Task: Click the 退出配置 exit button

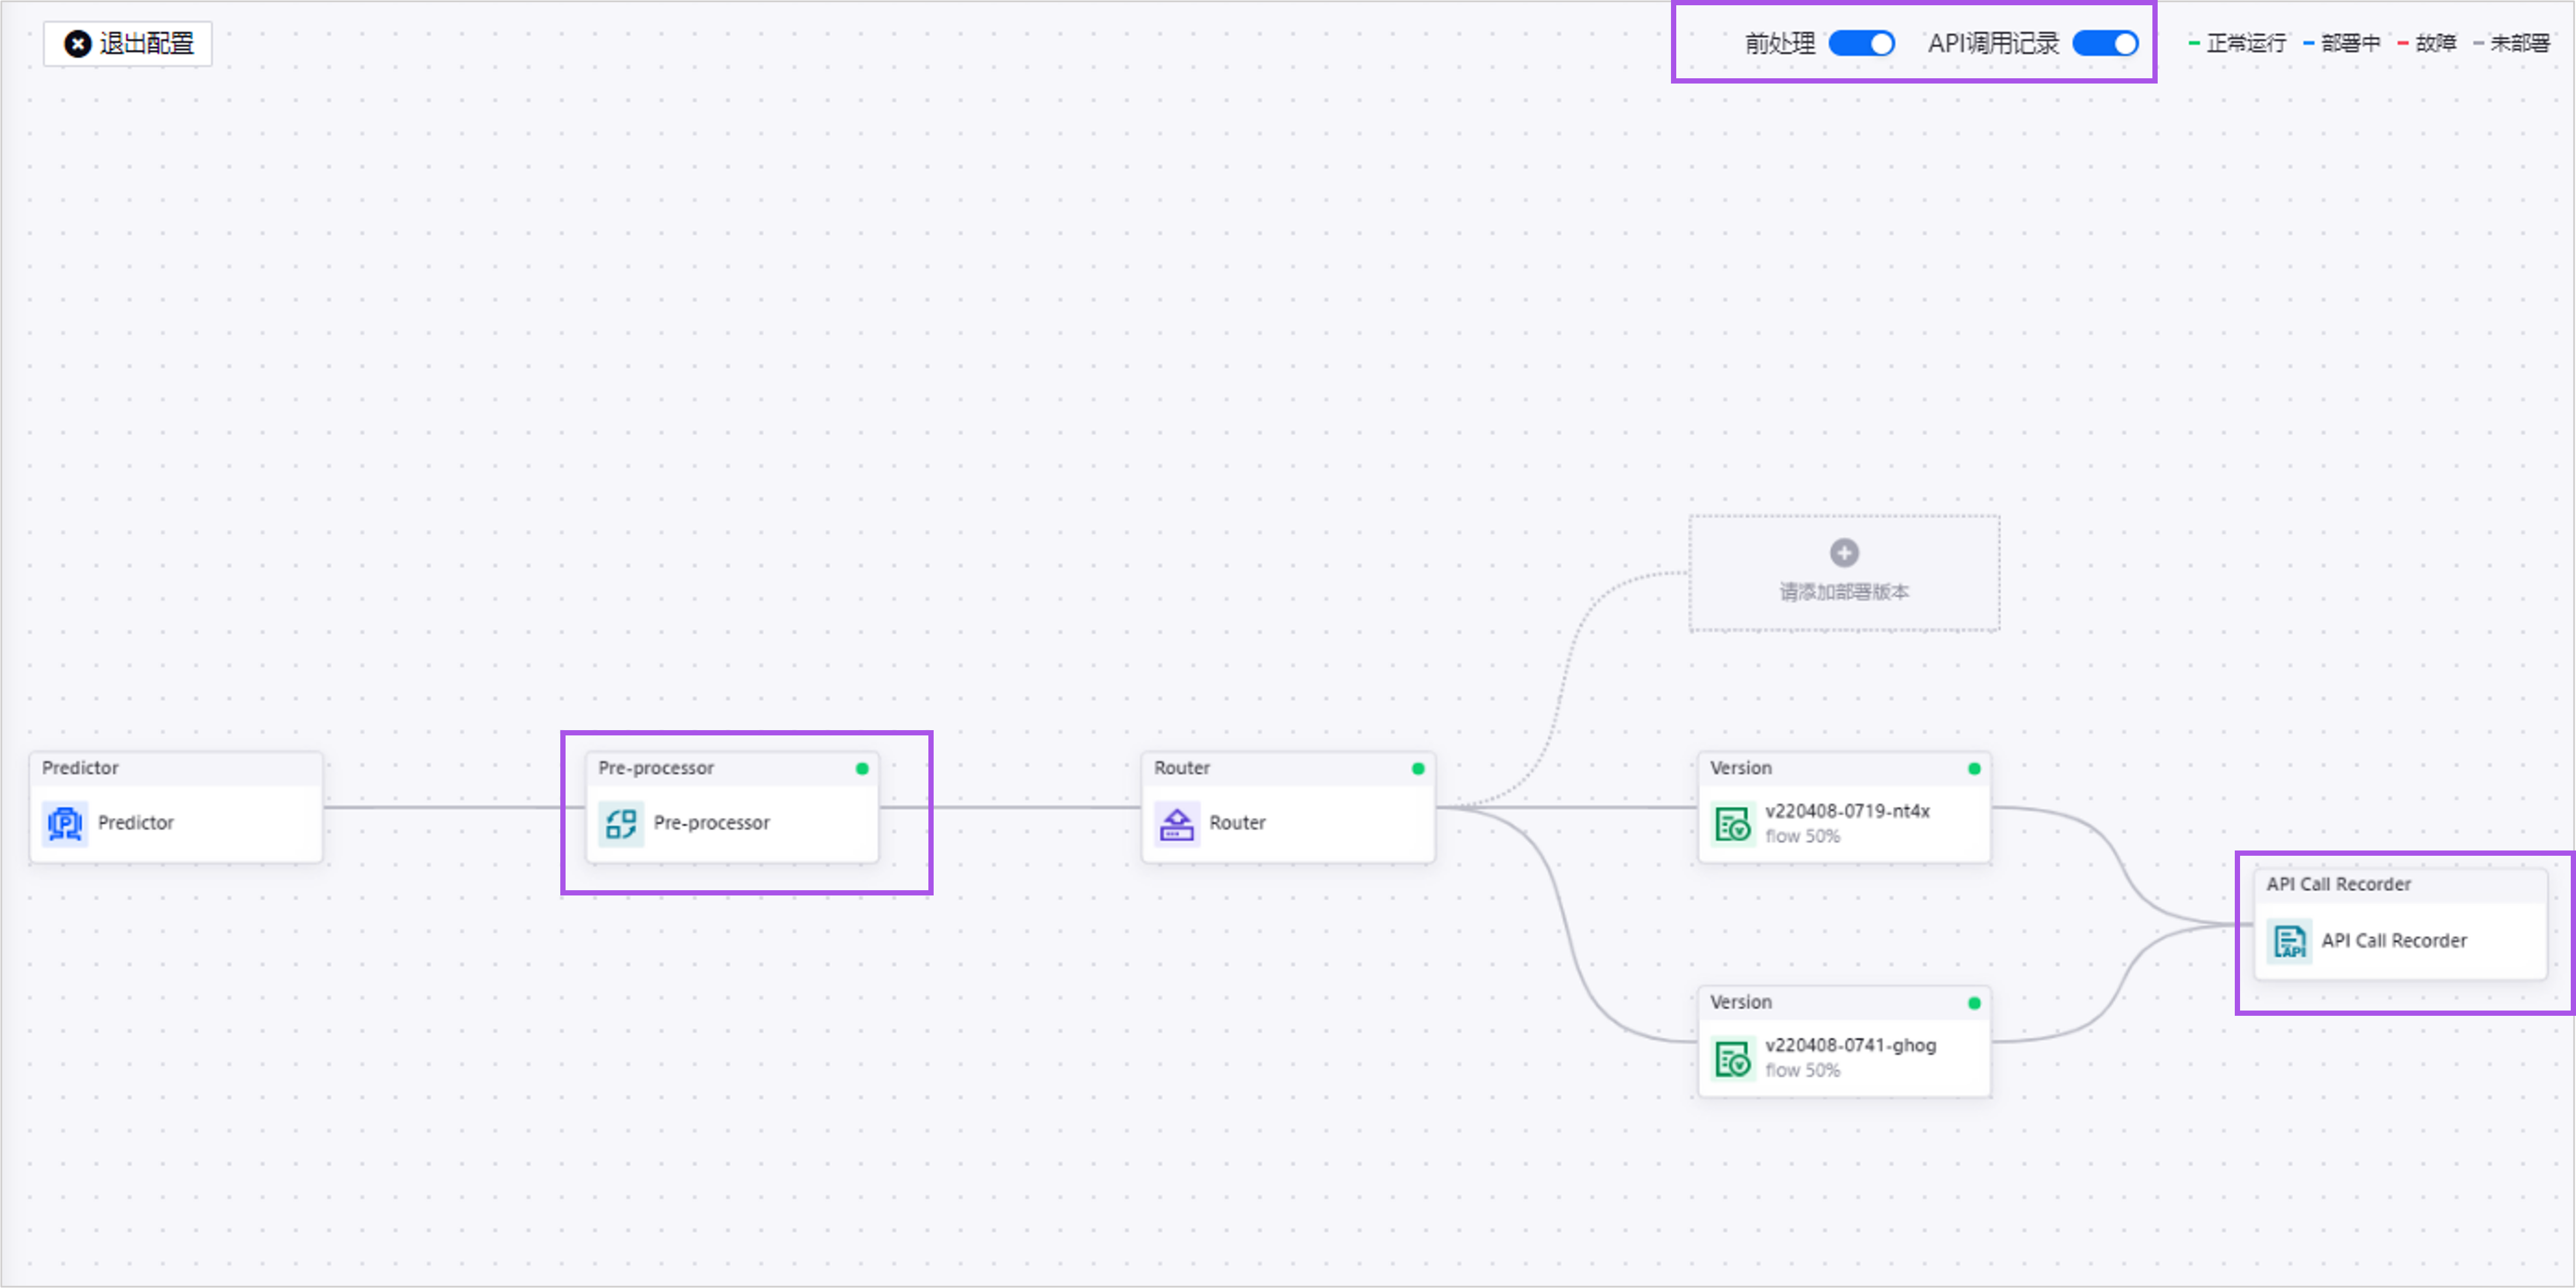Action: click(131, 44)
